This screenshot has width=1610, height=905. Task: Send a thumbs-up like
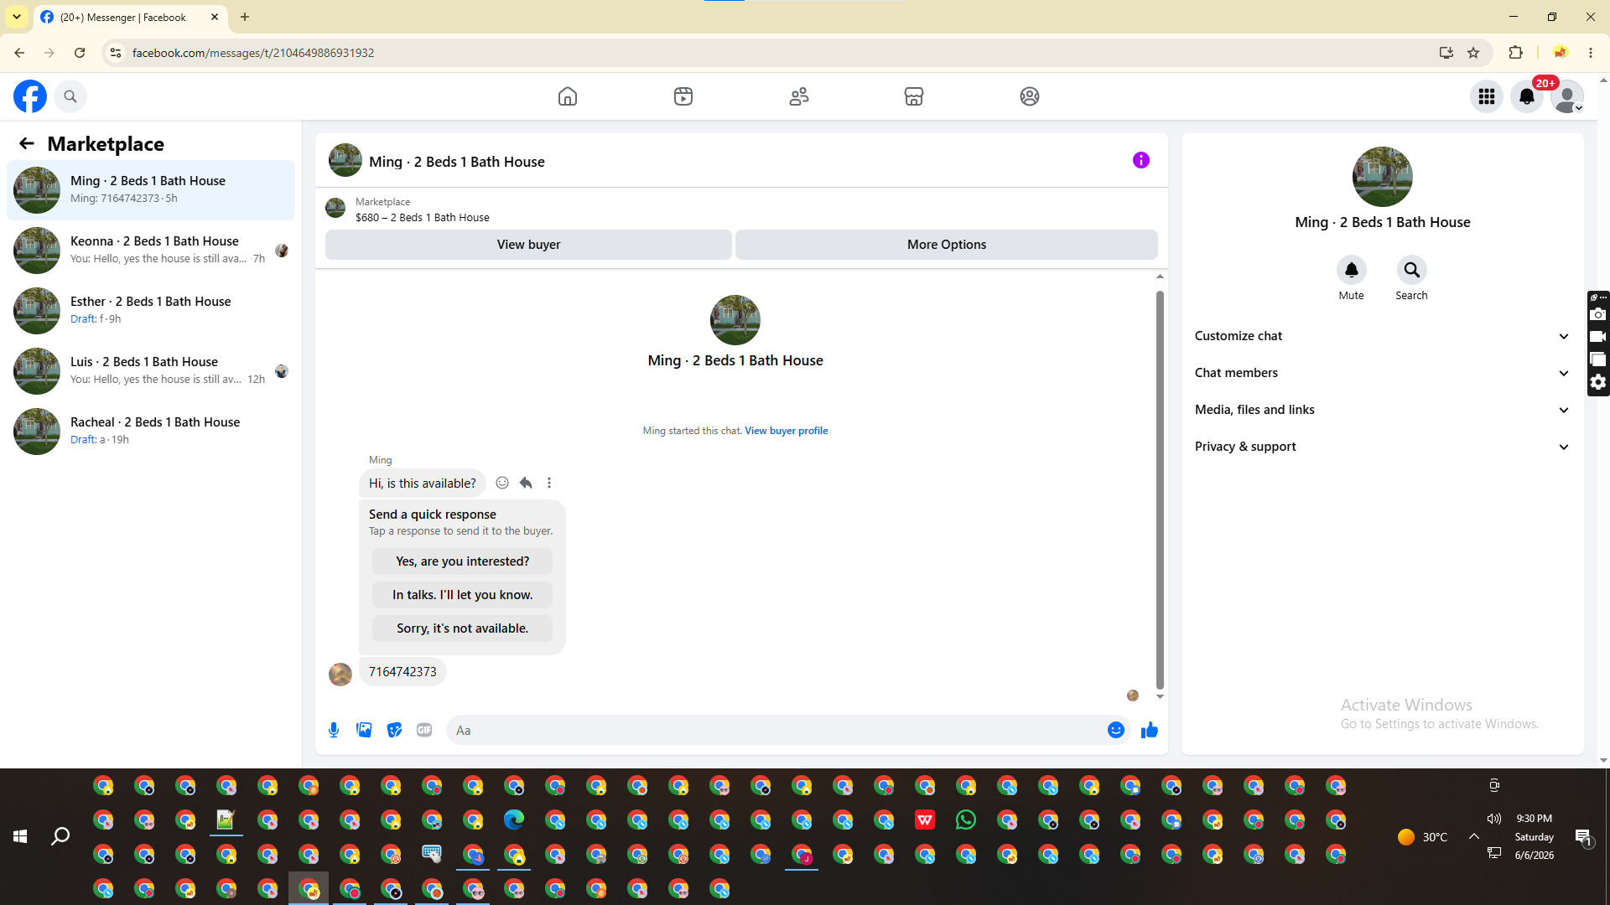click(1150, 730)
